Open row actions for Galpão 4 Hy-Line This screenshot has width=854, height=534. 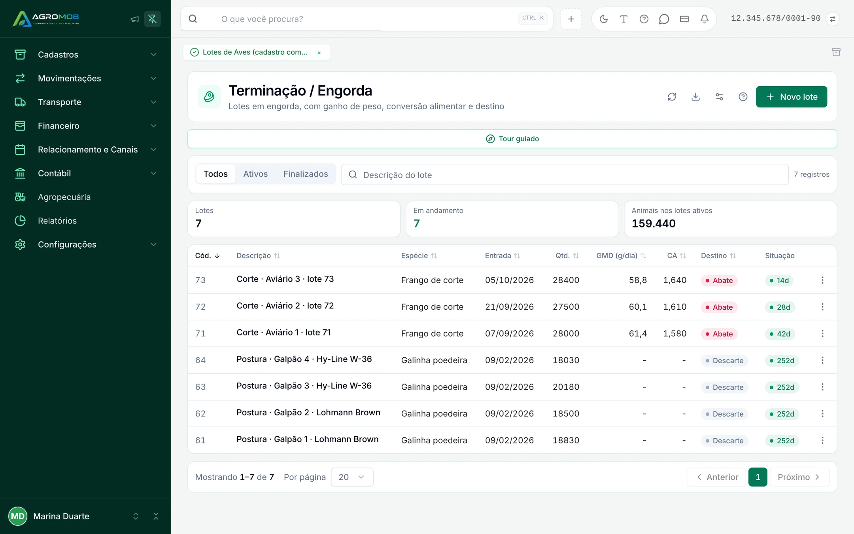point(822,360)
